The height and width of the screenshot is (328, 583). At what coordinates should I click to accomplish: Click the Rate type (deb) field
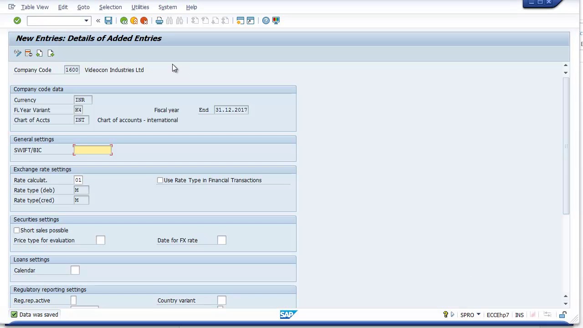click(81, 190)
